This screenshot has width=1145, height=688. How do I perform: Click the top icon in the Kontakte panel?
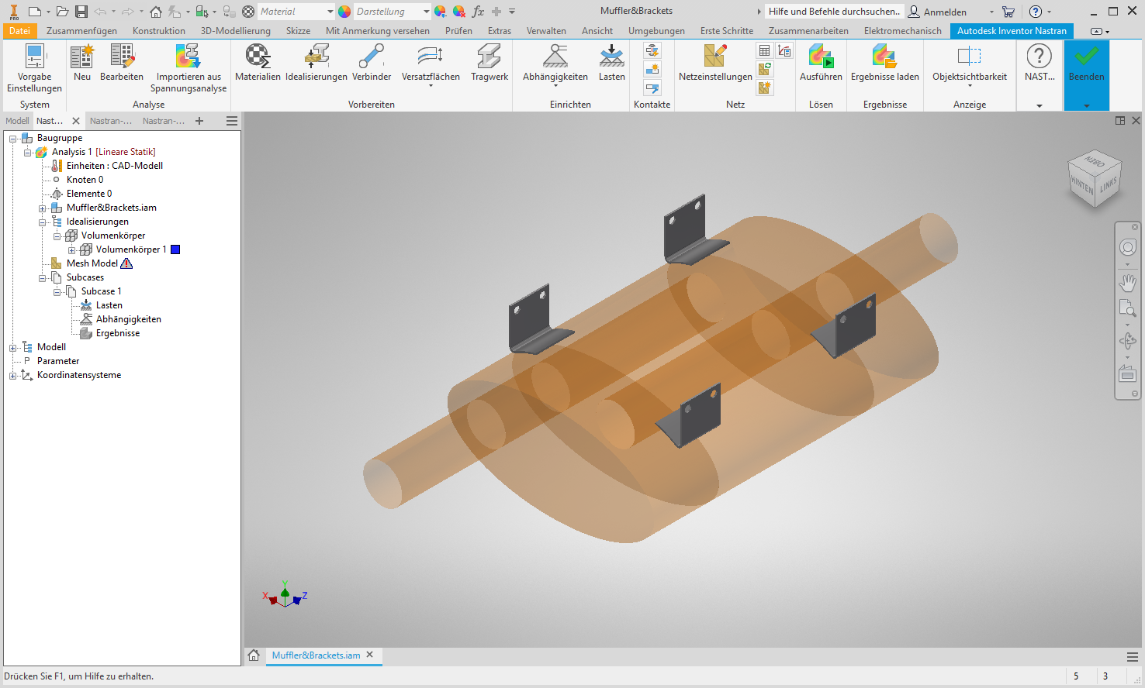tap(652, 51)
